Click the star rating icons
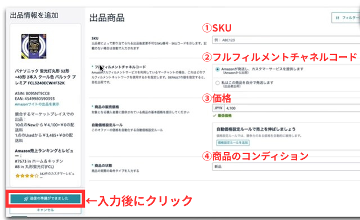Image resolution: width=360 pixels, height=220 pixels. coord(27,176)
